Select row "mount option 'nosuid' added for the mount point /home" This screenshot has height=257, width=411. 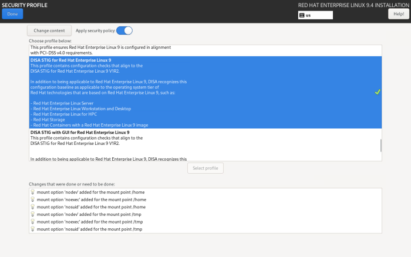click(206, 207)
